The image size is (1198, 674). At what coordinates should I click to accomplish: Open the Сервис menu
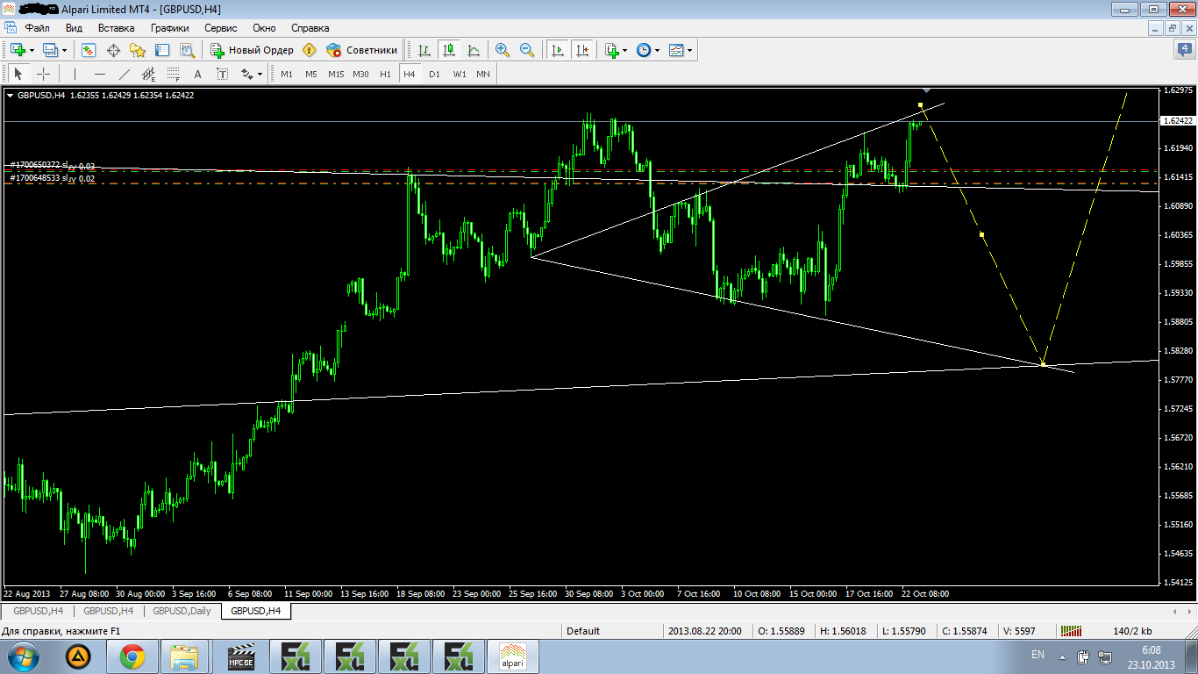click(x=221, y=28)
